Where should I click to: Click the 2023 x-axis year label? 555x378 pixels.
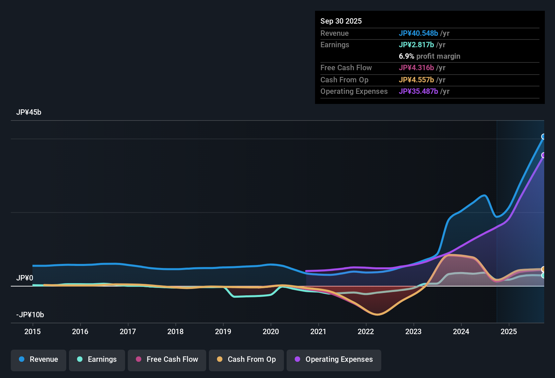point(413,332)
